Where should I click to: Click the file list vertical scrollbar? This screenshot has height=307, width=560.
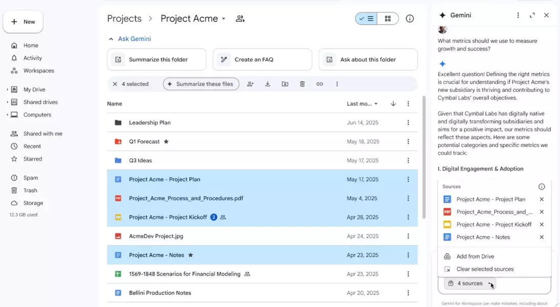[424, 157]
